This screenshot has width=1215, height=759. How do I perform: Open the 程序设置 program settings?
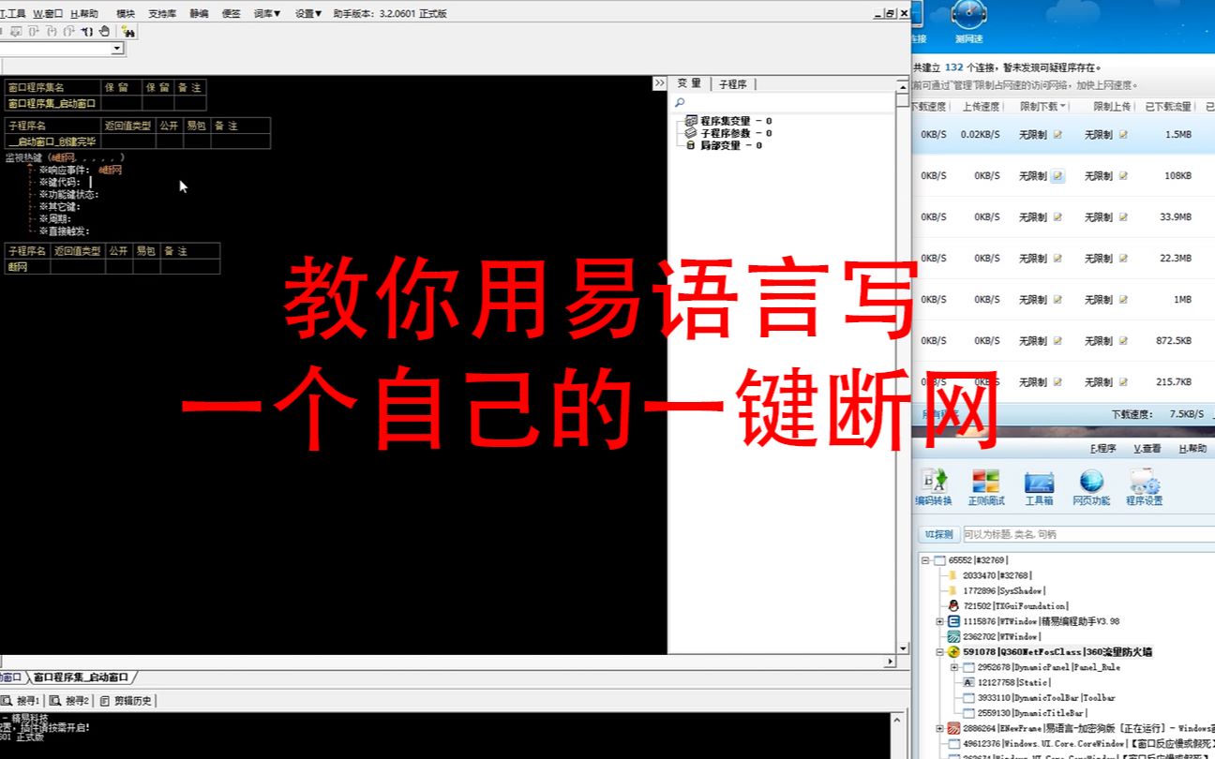click(x=1145, y=488)
